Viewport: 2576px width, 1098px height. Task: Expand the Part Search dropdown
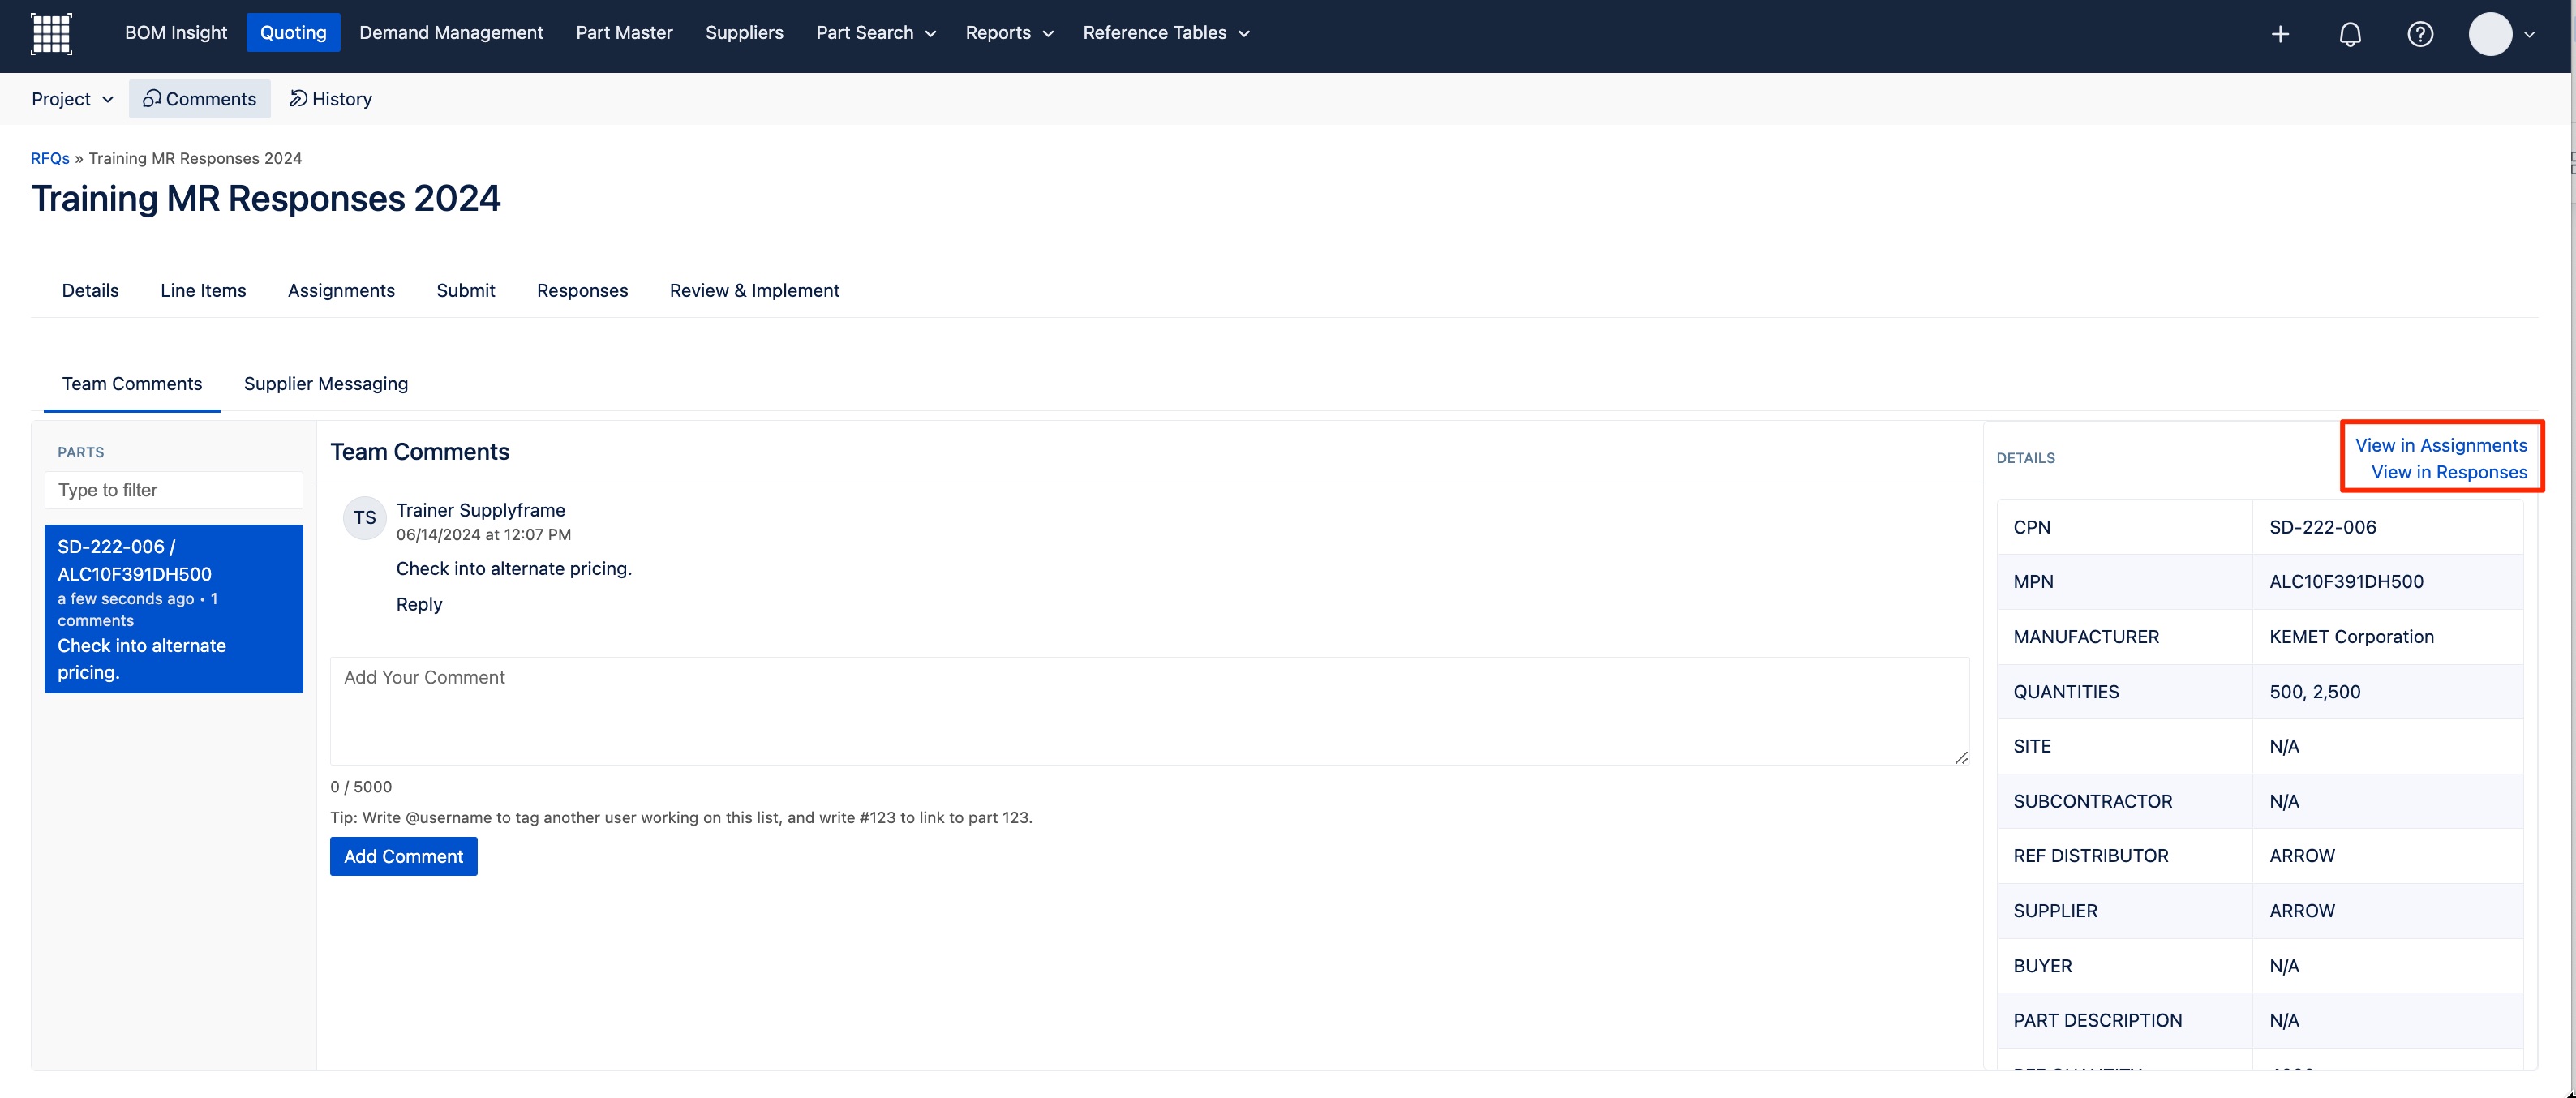tap(876, 32)
